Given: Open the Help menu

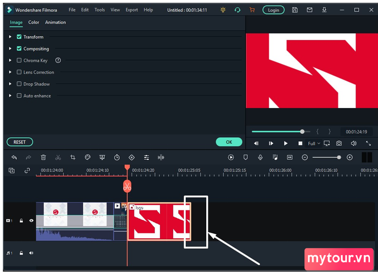Looking at the screenshot, I should point(148,10).
